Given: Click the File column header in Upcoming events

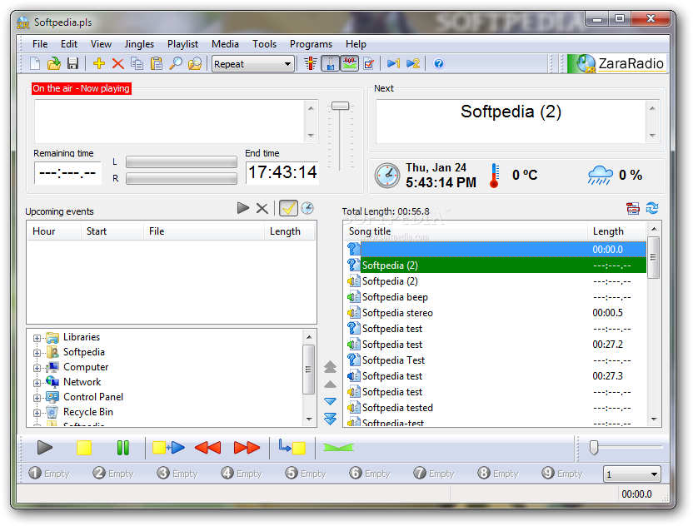Looking at the screenshot, I should point(204,231).
